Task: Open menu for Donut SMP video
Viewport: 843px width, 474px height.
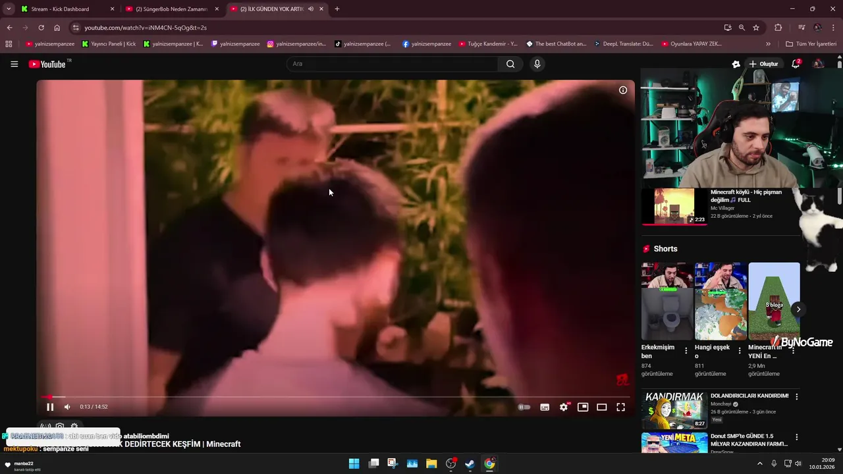Action: [797, 437]
